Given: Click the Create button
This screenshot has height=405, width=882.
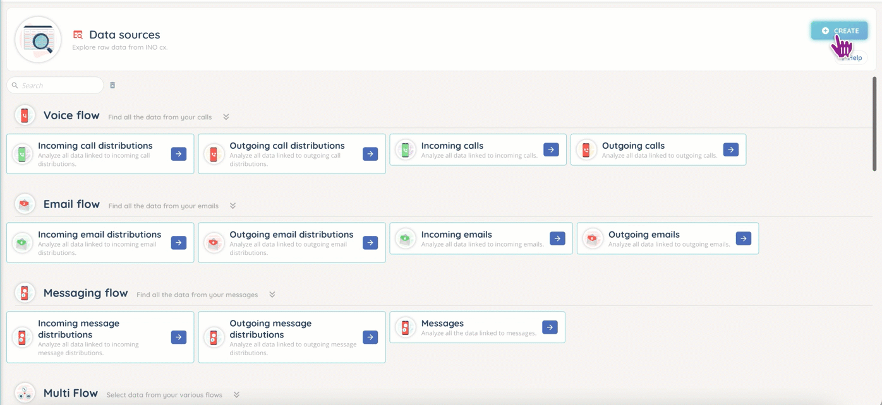Looking at the screenshot, I should coord(839,30).
